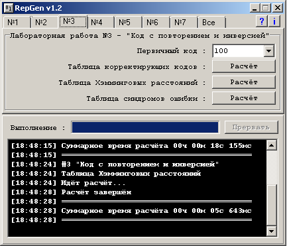Open the 'Все' tab
The width and height of the screenshot is (287, 246).
tap(211, 23)
